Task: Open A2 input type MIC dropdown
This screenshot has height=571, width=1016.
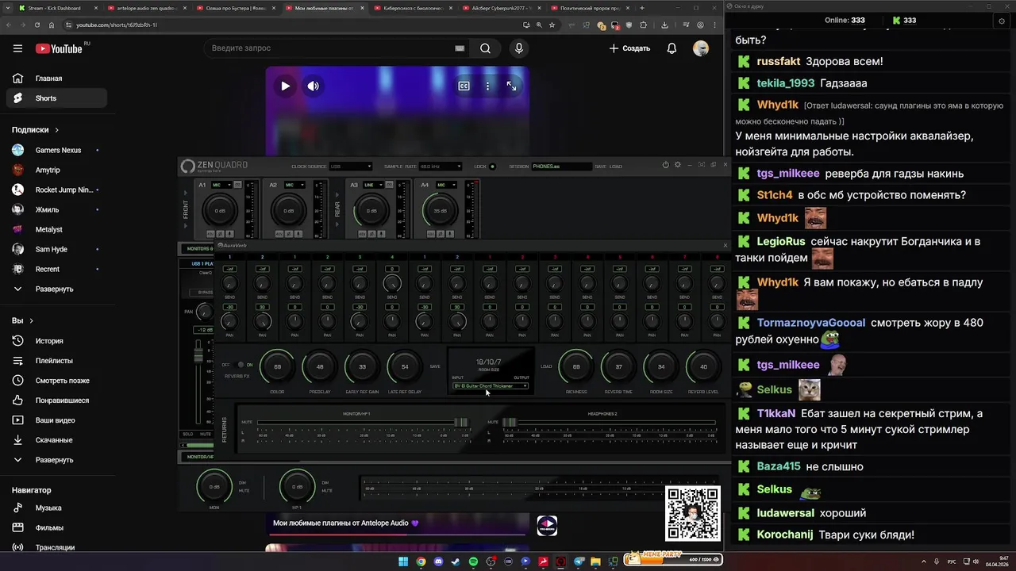Action: (294, 185)
